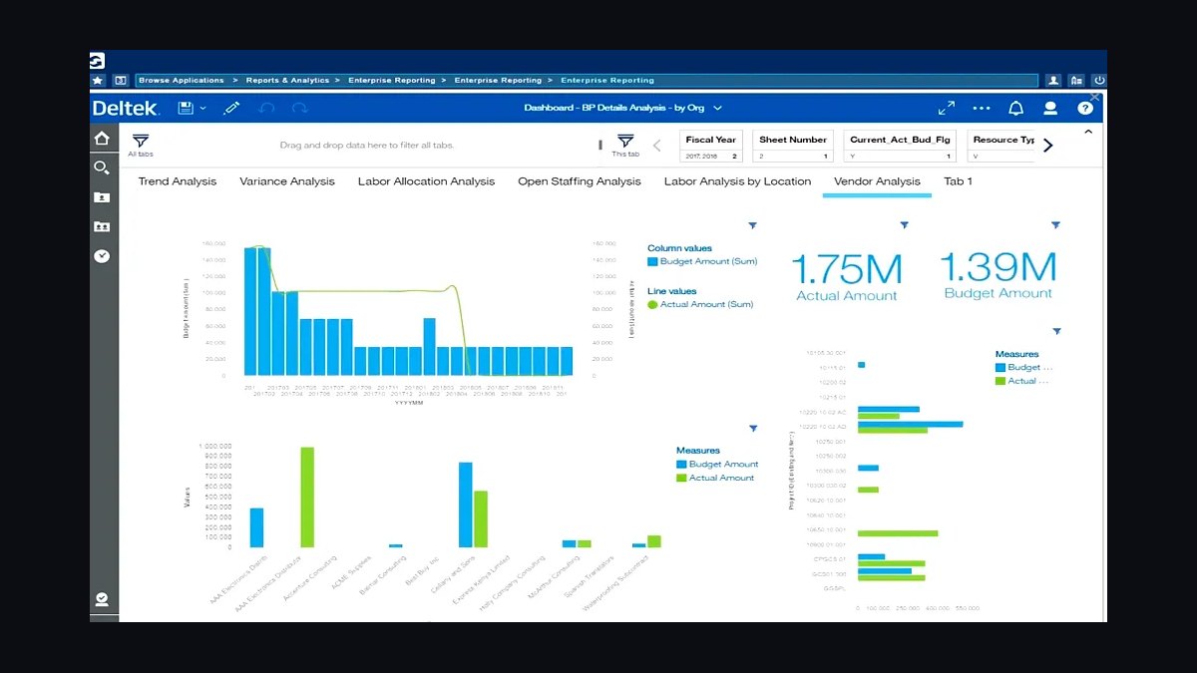Filter icon above 1.39M Budget Amount
1197x673 pixels.
[1056, 225]
